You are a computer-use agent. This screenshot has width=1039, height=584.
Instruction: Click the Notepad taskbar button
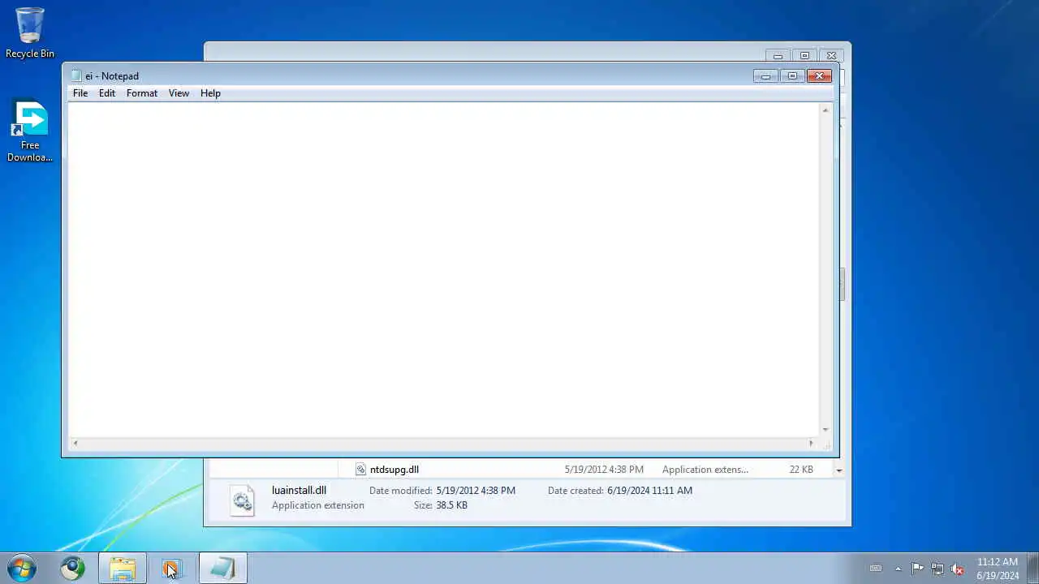click(x=222, y=569)
